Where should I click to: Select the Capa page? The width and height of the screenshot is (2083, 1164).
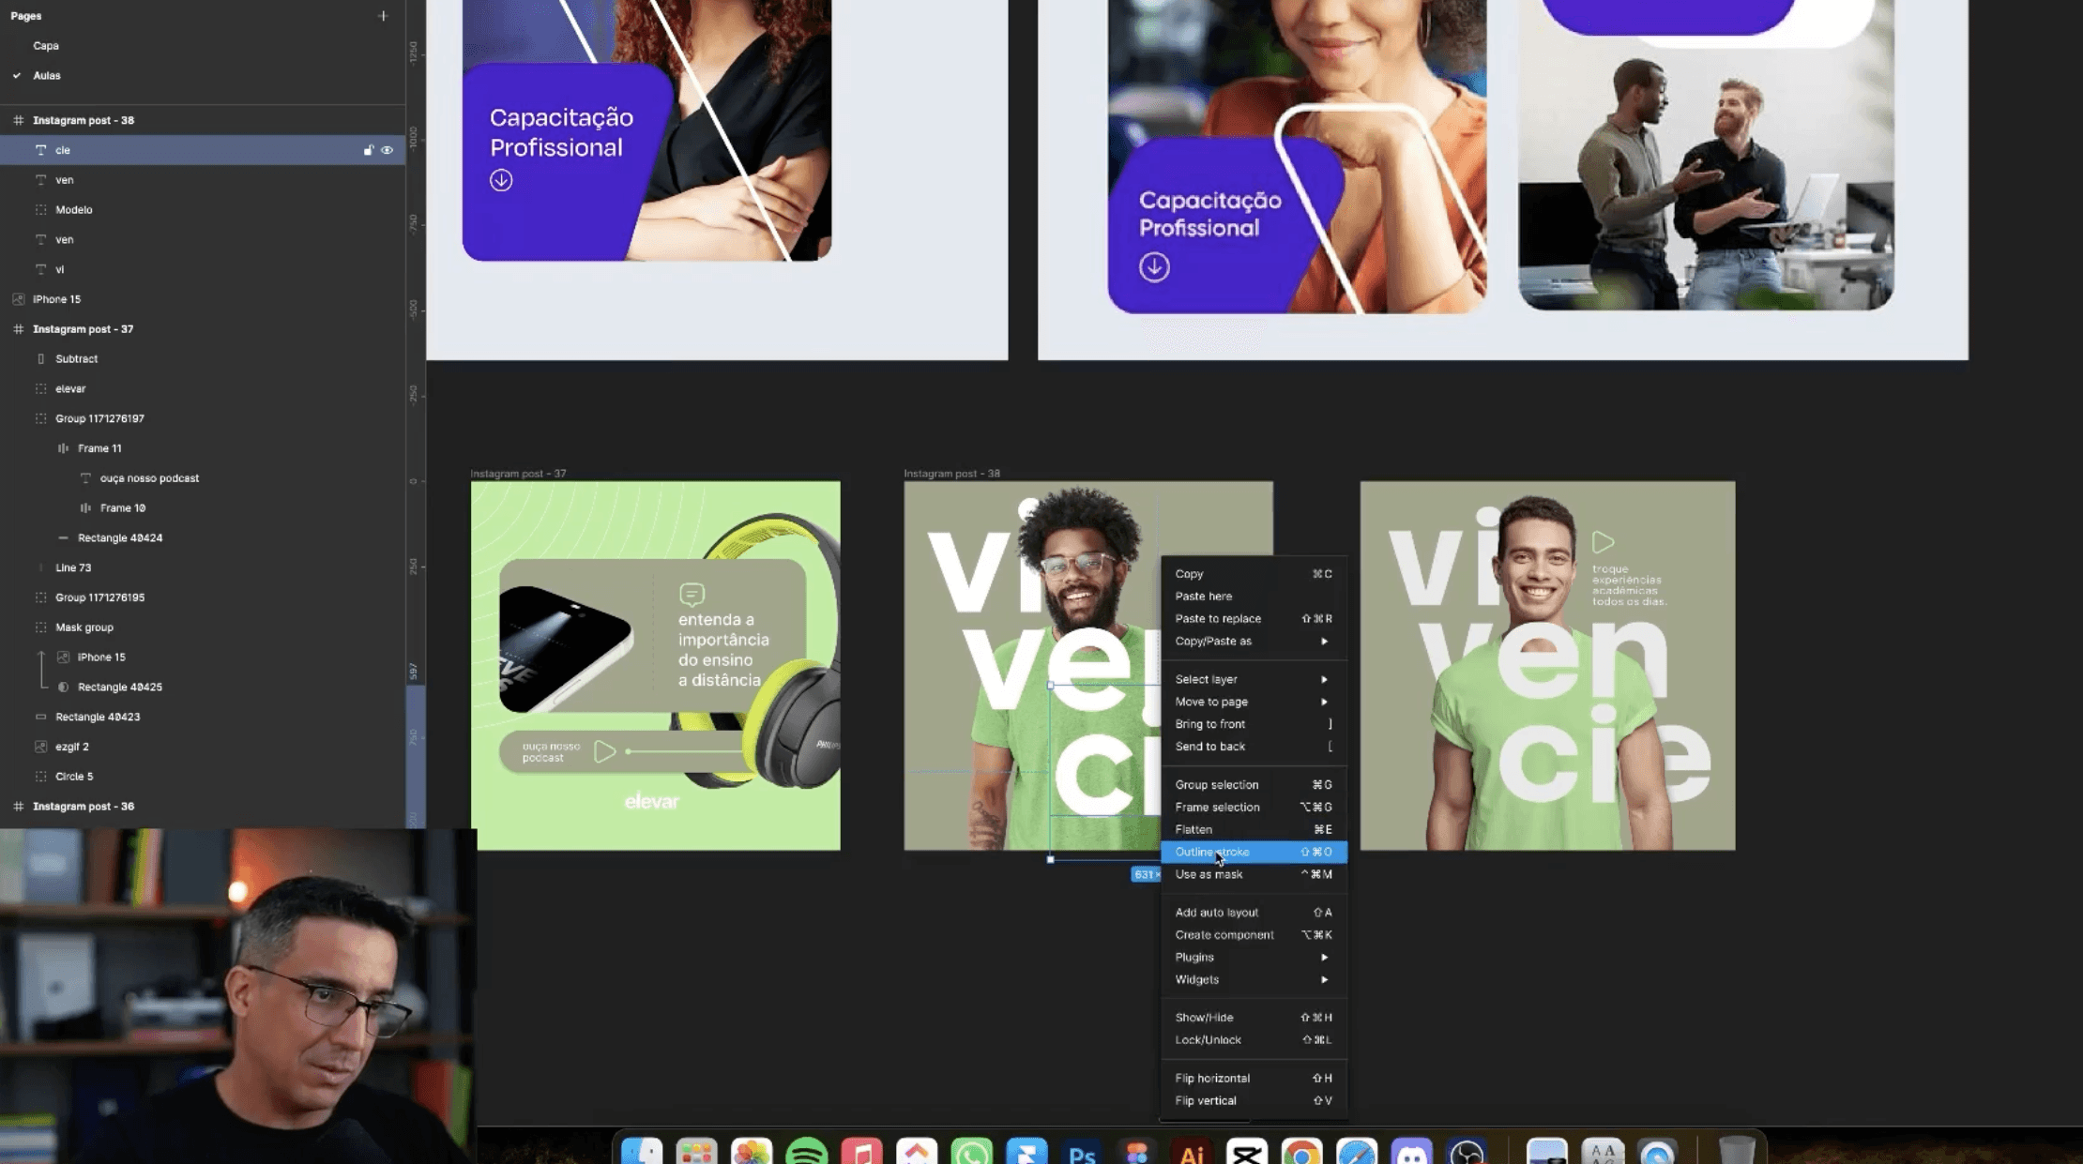46,45
